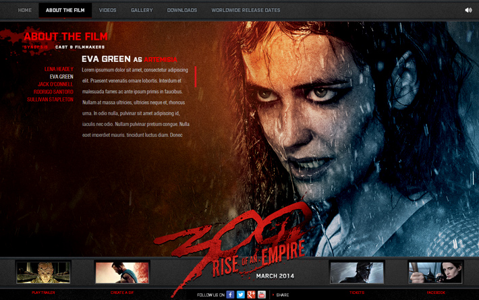Select Rodrigo Santoro in cast list
The height and width of the screenshot is (300, 479).
click(x=53, y=92)
